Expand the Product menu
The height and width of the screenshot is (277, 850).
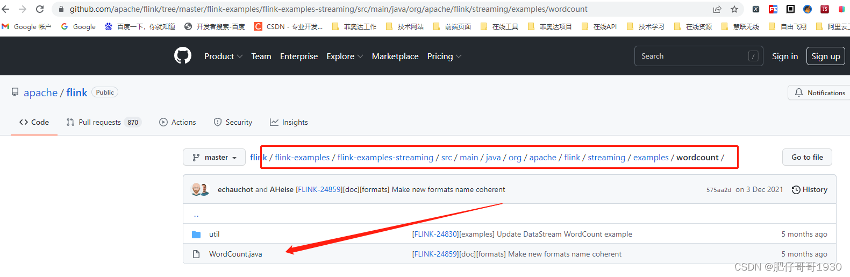point(223,56)
